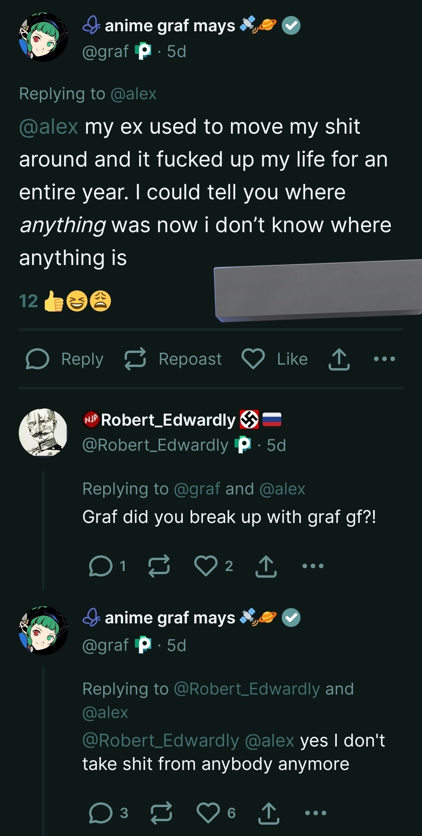
Task: Like the bottom graf comment with 6 likes
Action: (208, 813)
